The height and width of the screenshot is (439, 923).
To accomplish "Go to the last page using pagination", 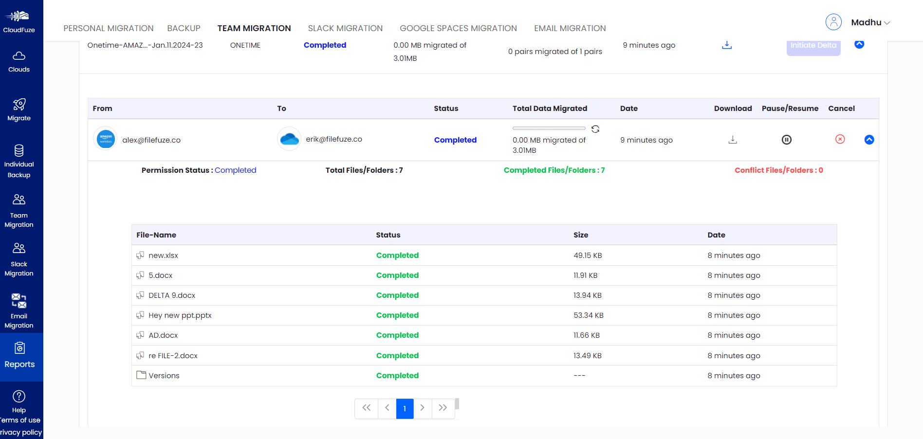I will pos(443,408).
